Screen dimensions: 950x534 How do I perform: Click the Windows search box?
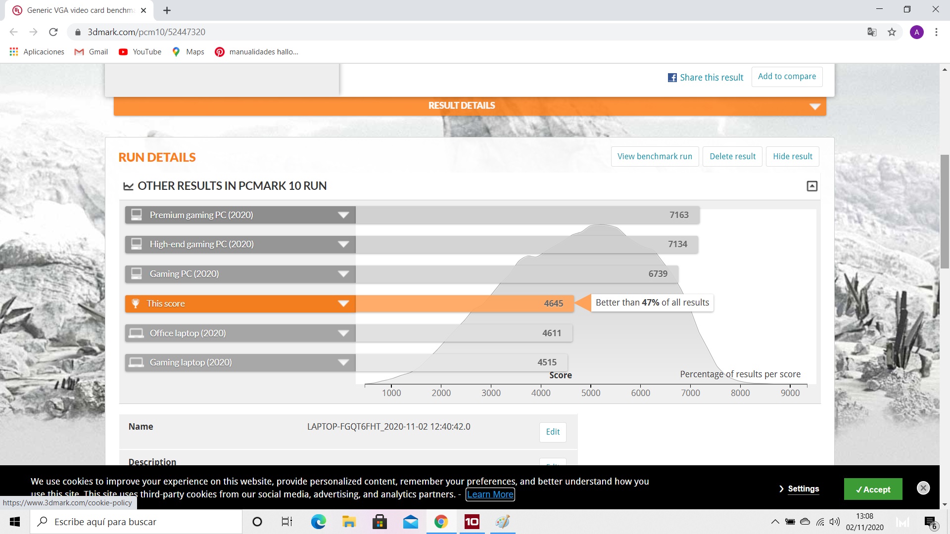click(136, 522)
